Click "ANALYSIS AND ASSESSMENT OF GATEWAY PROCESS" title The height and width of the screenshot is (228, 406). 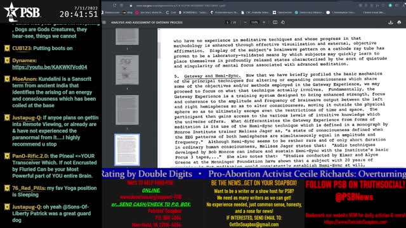click(x=147, y=23)
